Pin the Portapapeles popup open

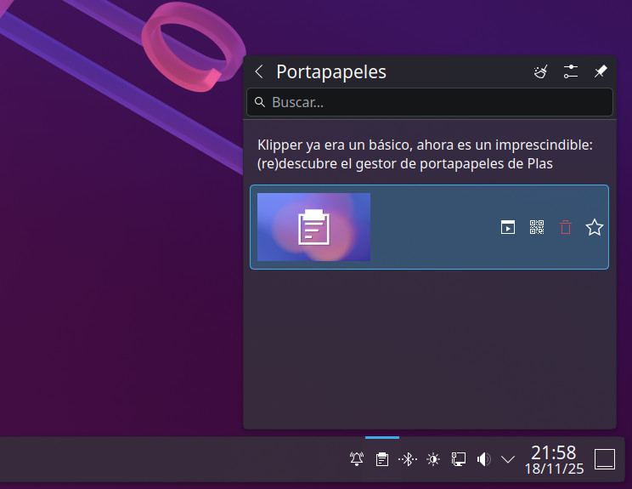[600, 72]
